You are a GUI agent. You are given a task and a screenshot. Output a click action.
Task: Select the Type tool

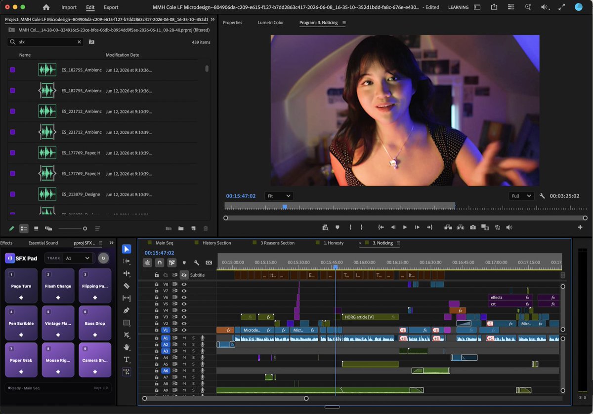(x=127, y=360)
